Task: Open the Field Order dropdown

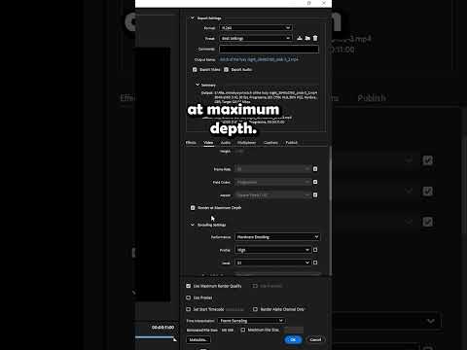Action: tap(272, 182)
